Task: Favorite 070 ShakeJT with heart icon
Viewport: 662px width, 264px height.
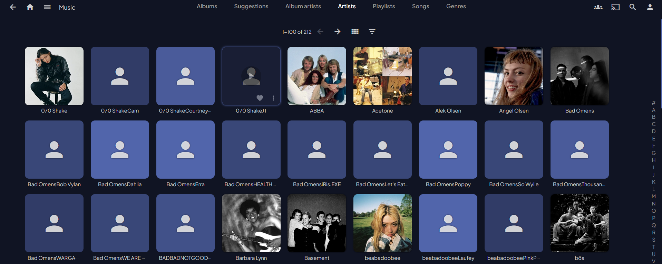Action: pyautogui.click(x=260, y=98)
